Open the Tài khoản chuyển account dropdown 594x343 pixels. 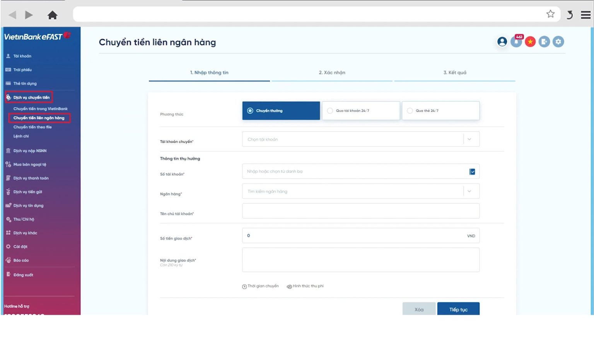pyautogui.click(x=469, y=139)
